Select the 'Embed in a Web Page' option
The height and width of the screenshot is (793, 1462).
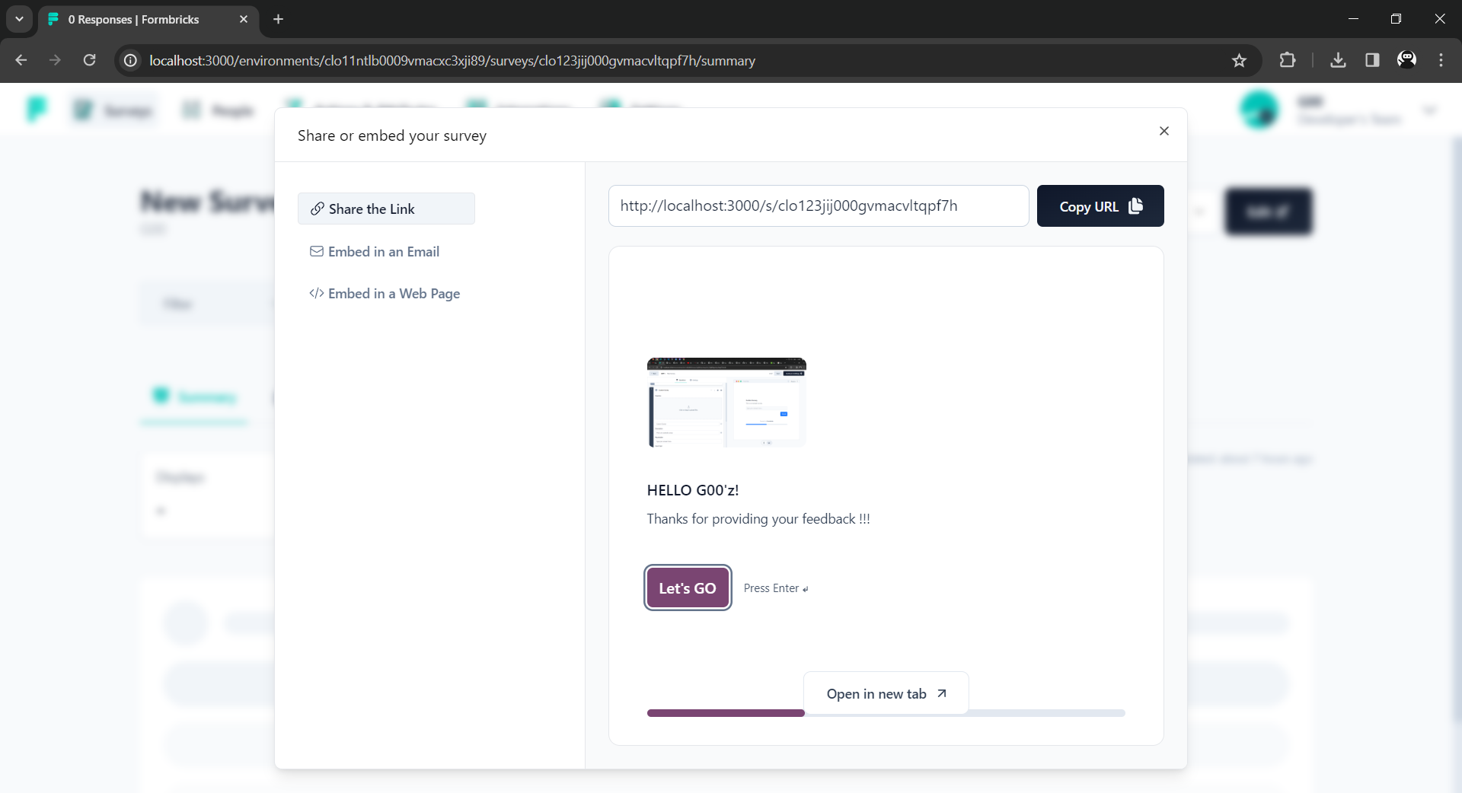point(394,293)
